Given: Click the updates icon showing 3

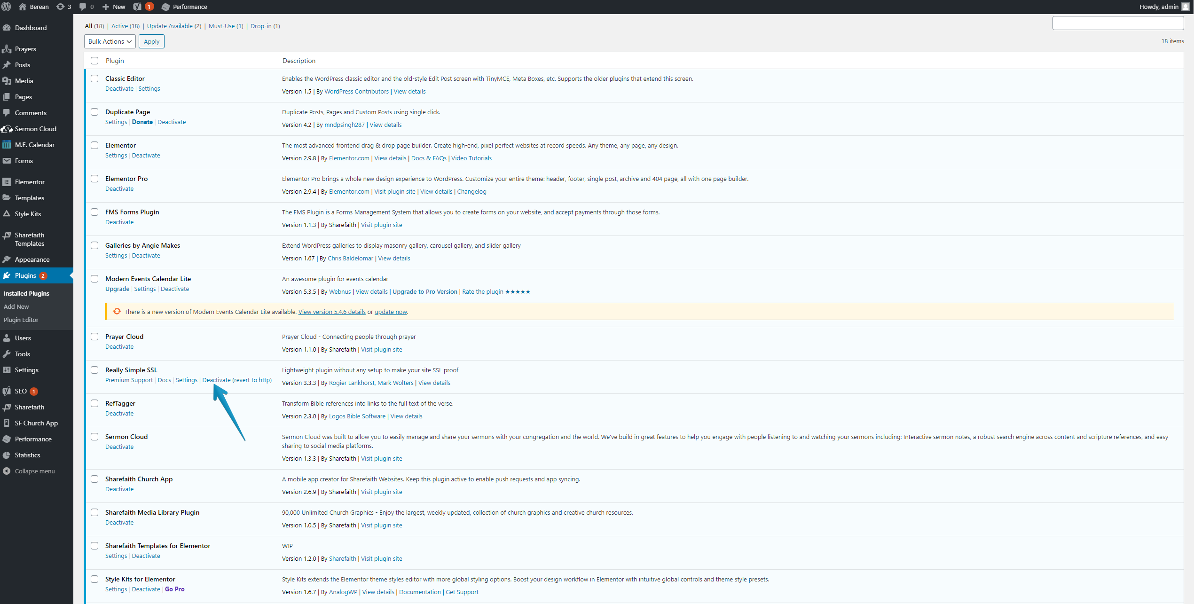Looking at the screenshot, I should tap(63, 7).
